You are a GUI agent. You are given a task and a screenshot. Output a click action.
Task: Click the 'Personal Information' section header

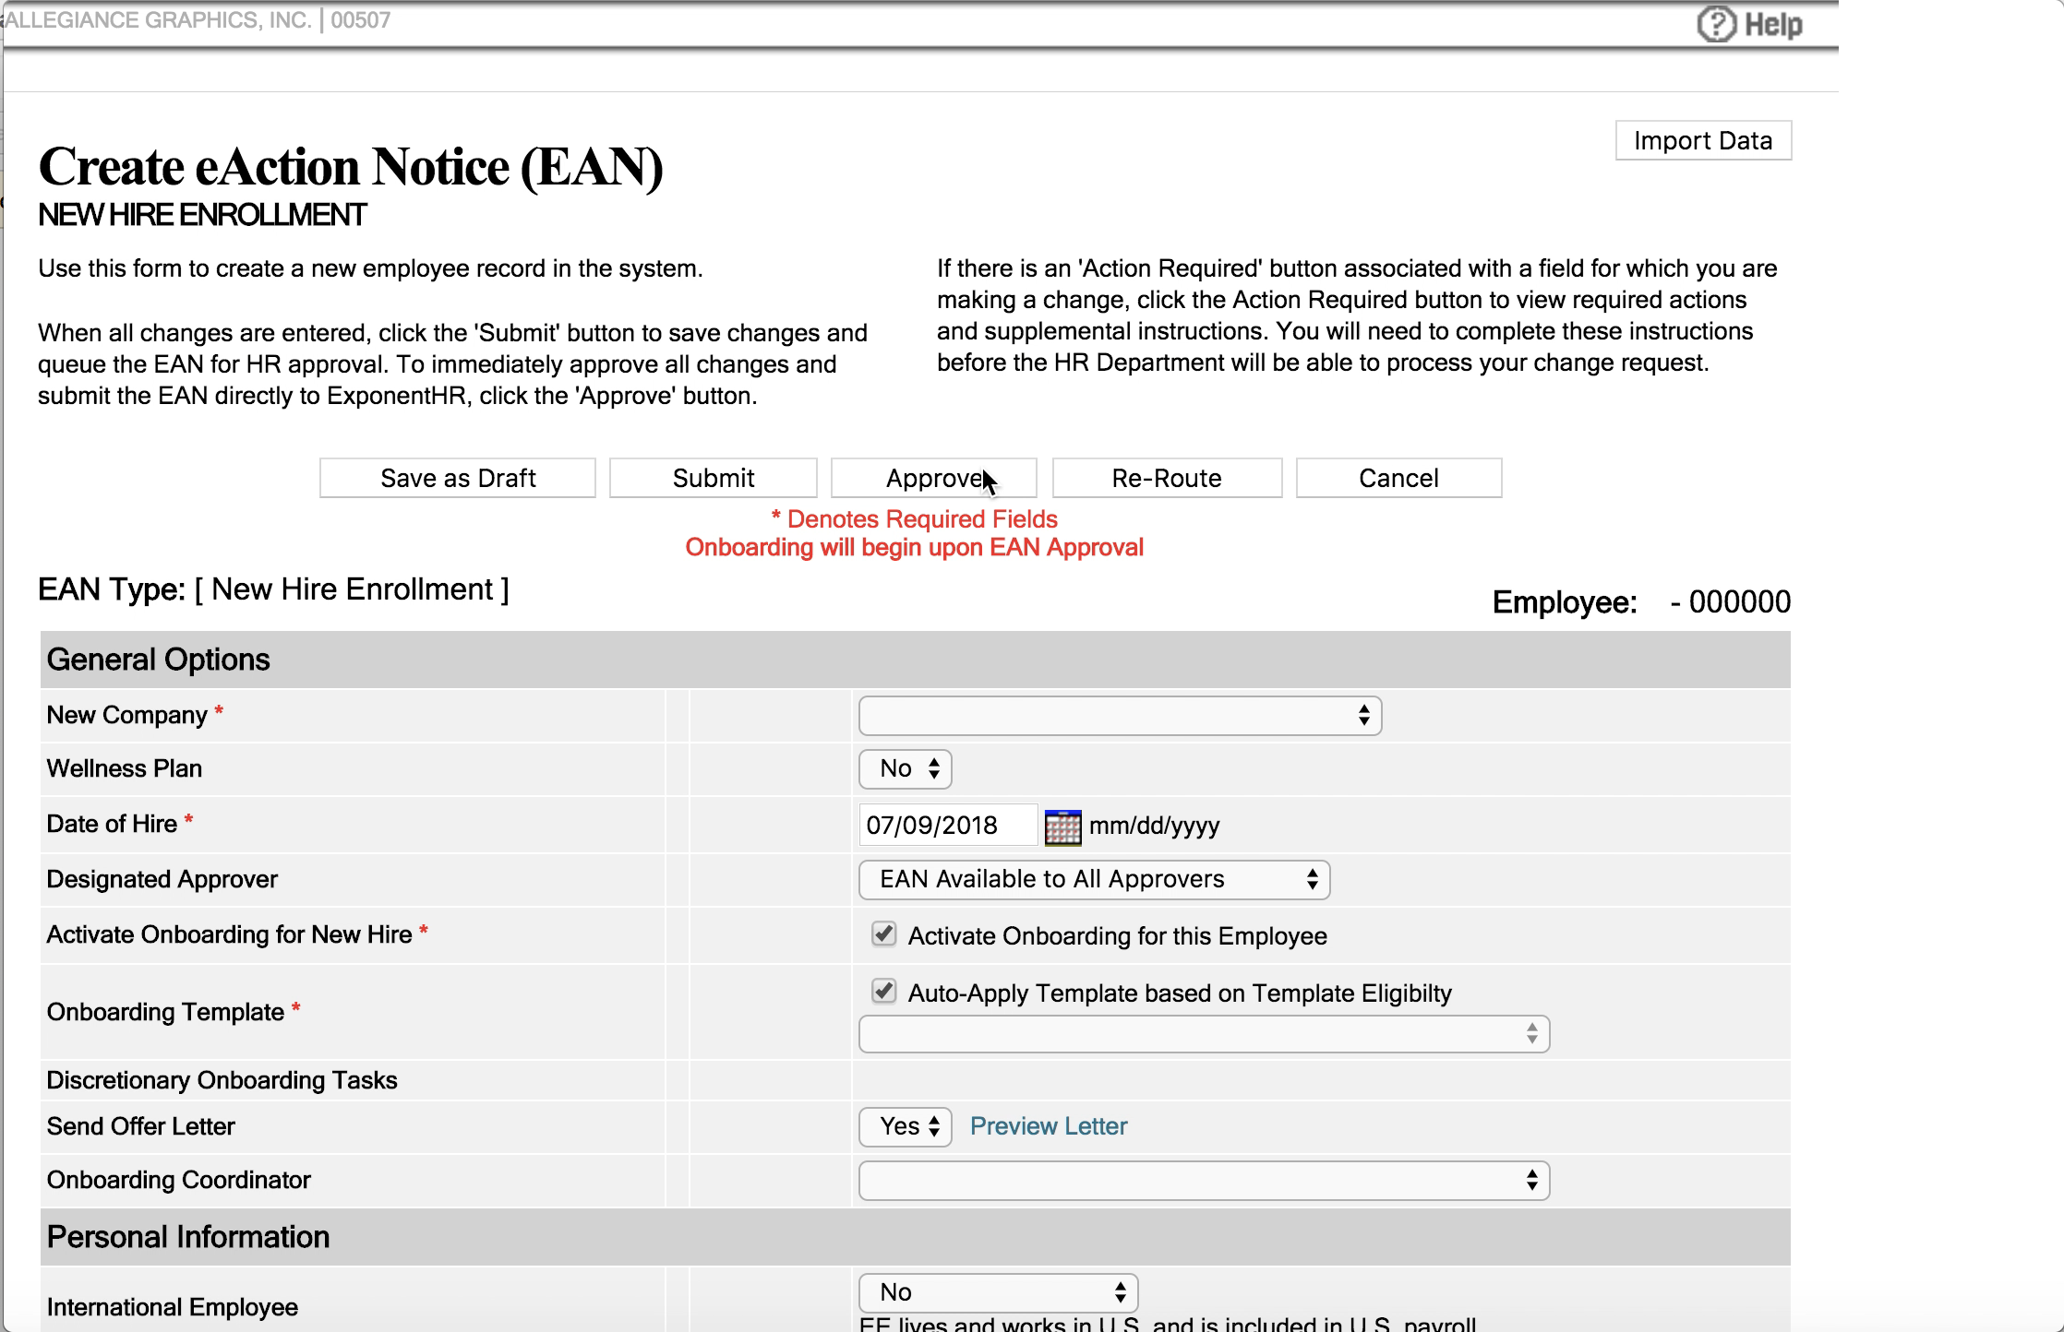pyautogui.click(x=915, y=1237)
